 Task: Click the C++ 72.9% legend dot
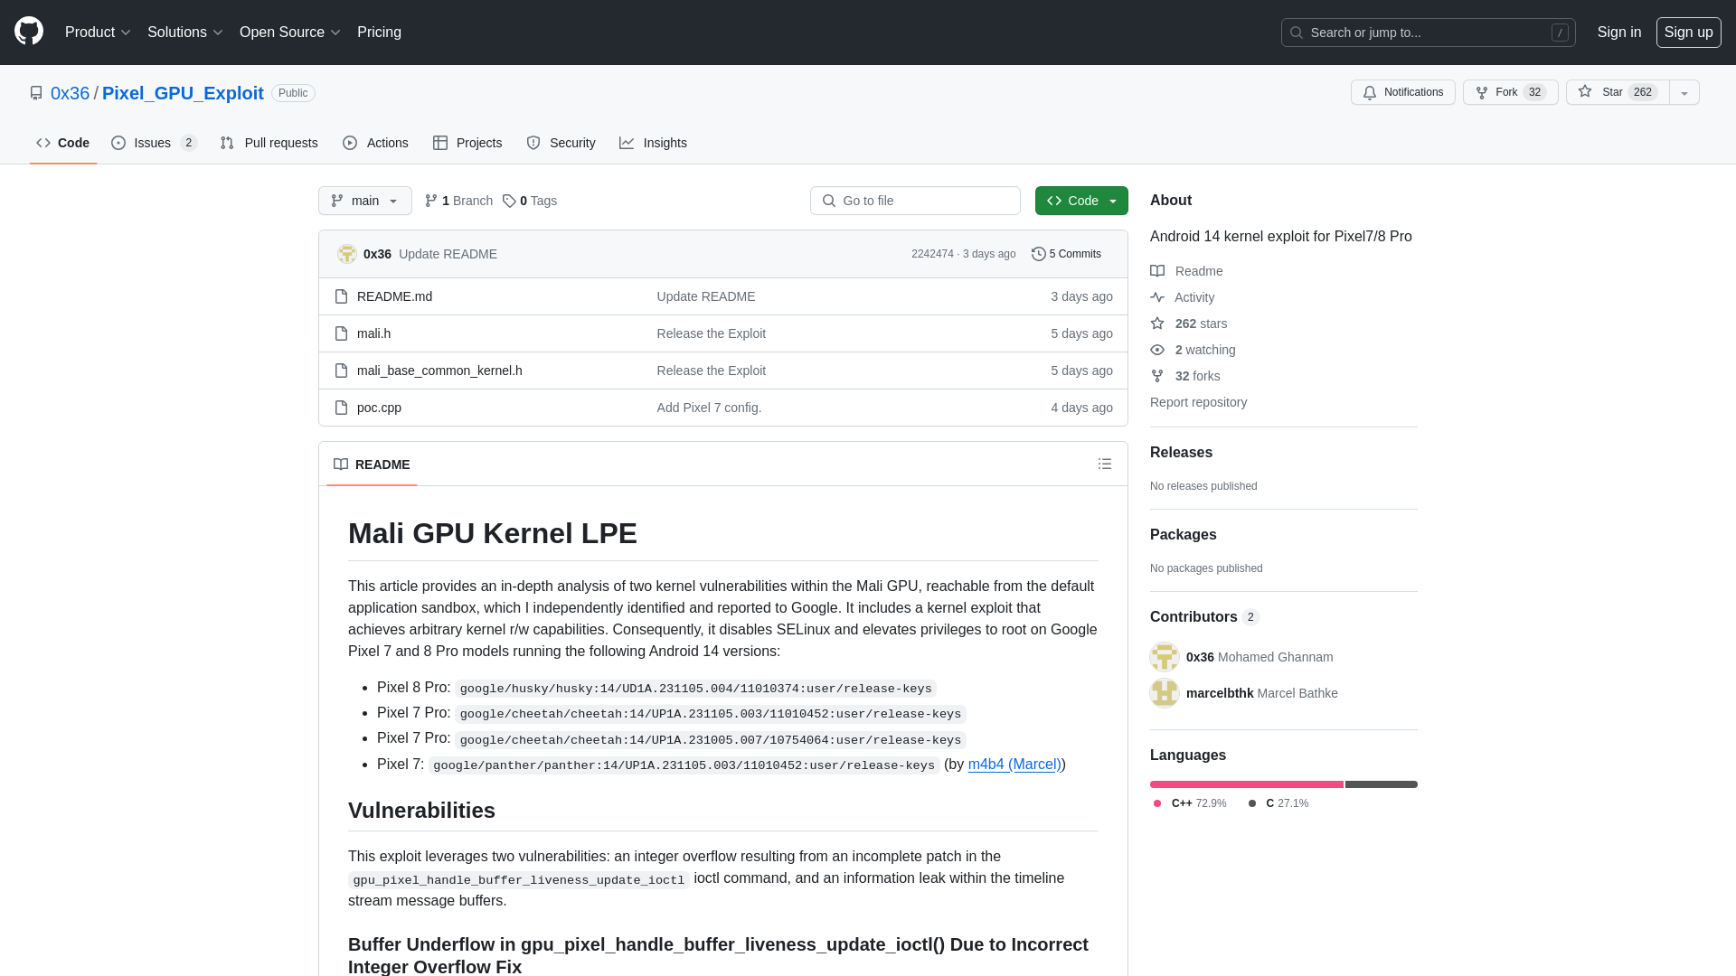[x=1157, y=803]
